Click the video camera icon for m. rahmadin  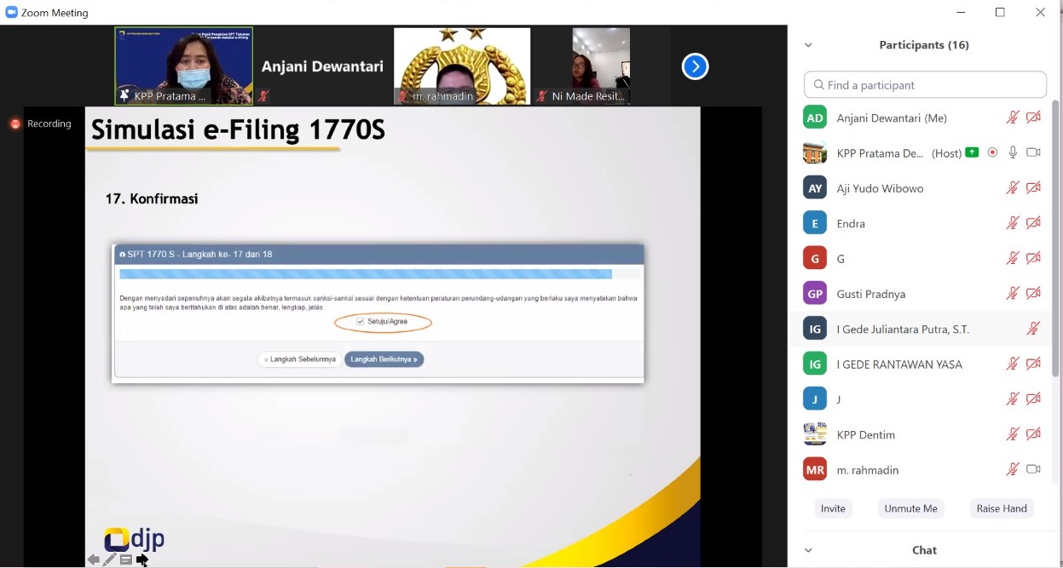click(x=1033, y=469)
